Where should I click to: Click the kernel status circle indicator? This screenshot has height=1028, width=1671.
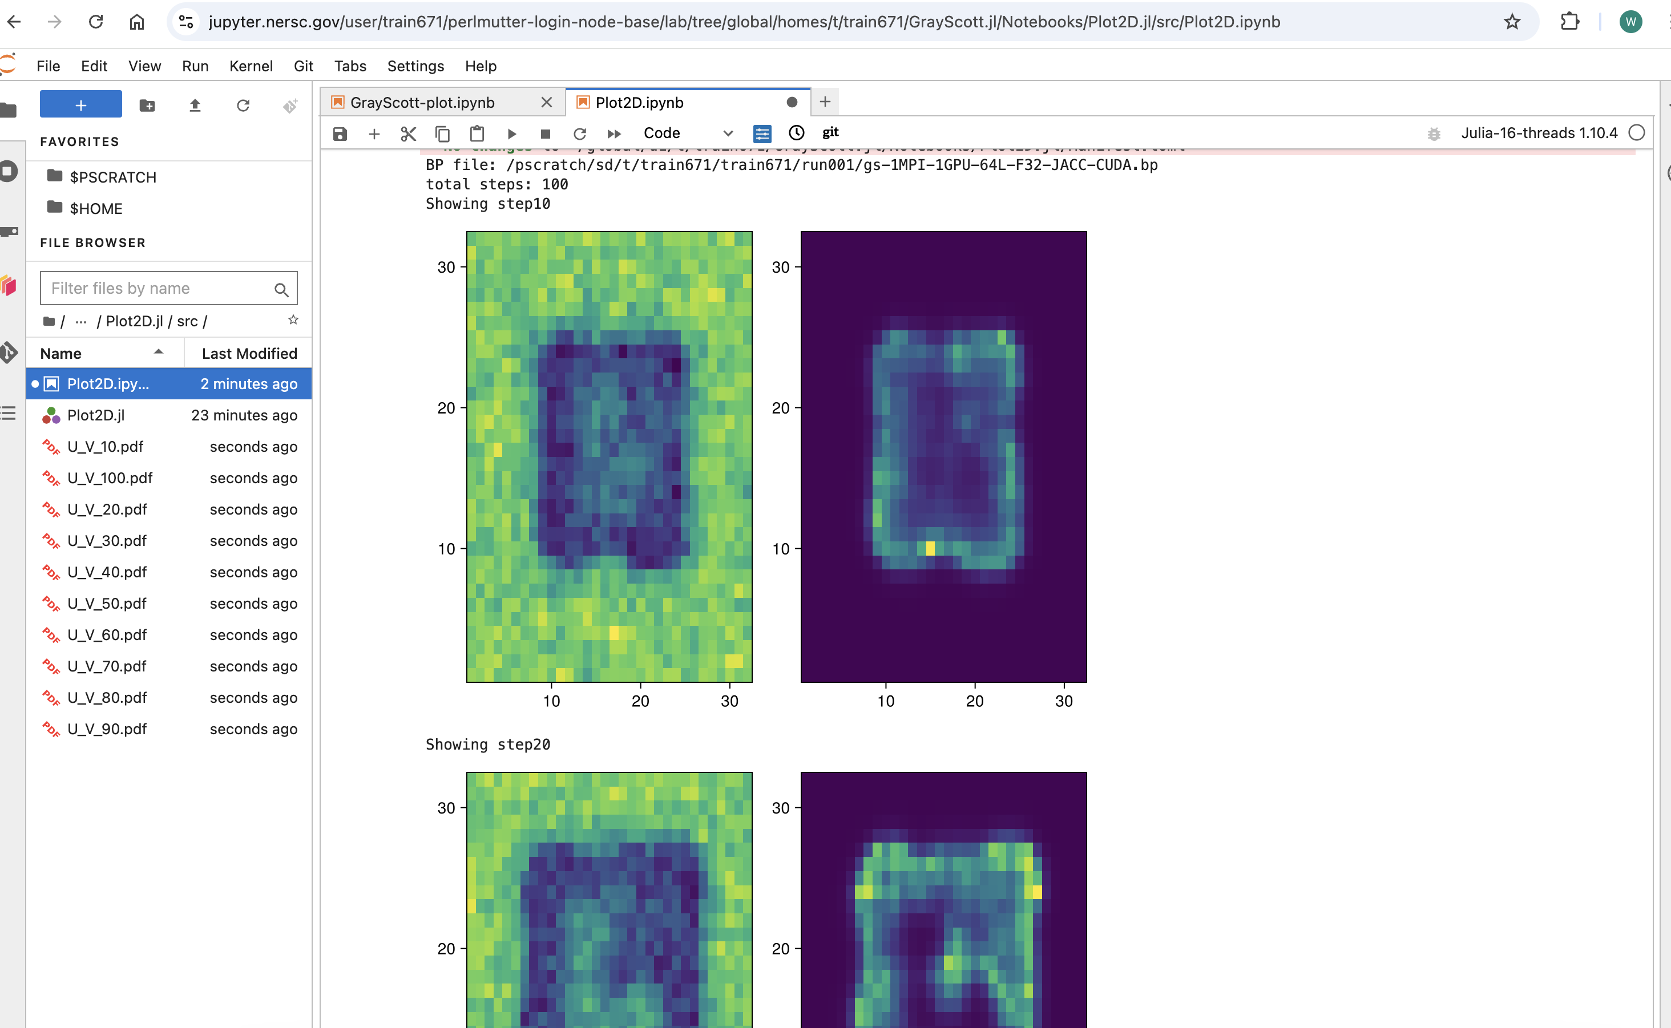tap(1637, 133)
